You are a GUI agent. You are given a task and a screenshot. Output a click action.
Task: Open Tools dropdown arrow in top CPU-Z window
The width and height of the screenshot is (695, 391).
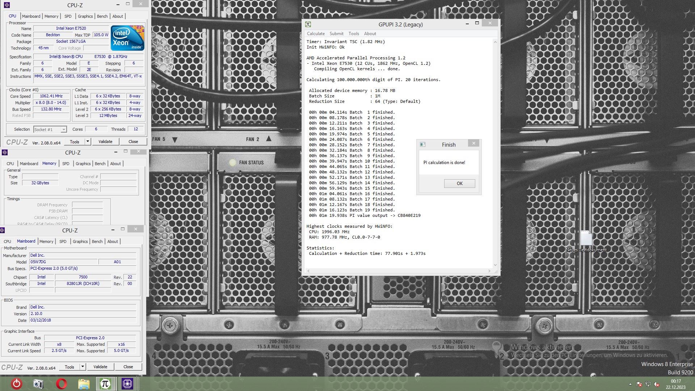[x=88, y=142]
